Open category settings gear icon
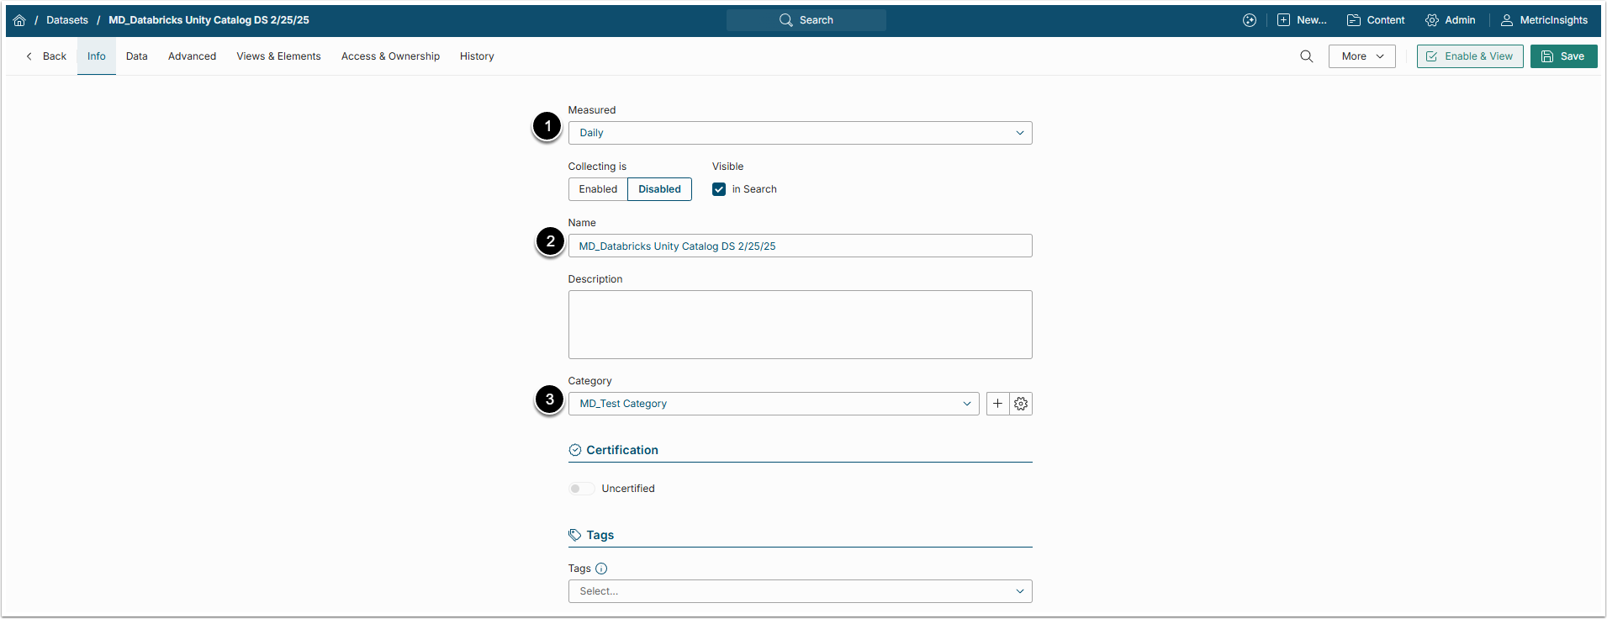 coord(1021,404)
